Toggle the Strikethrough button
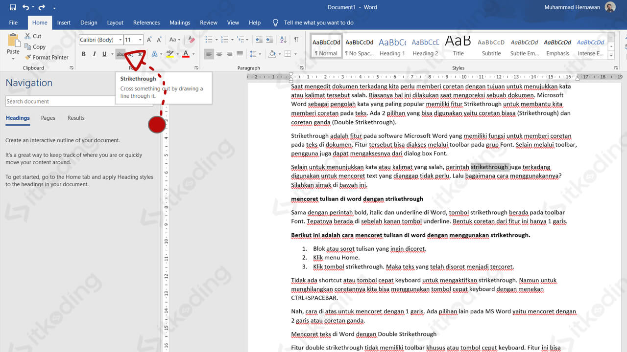The width and height of the screenshot is (627, 352). (x=121, y=54)
